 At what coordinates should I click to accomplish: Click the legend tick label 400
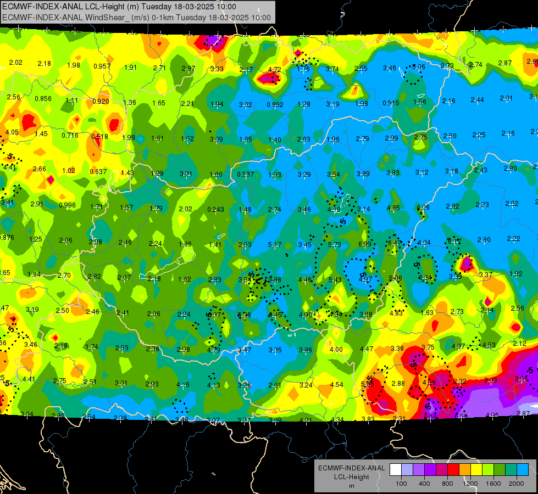coord(424,484)
